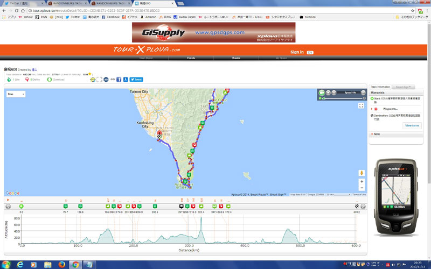Open the route creator's profile link
Screen dimensions: 431x269
tap(34, 70)
